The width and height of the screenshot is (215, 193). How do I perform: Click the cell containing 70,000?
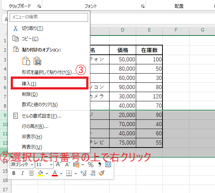point(122,124)
